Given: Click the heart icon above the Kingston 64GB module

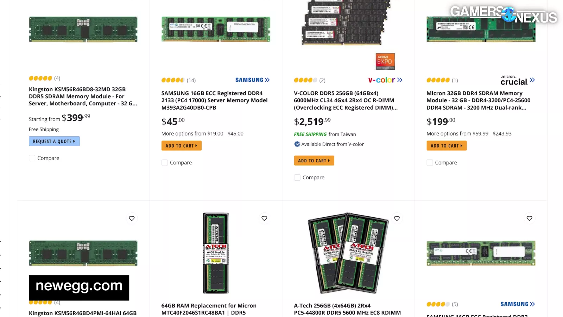Looking at the screenshot, I should pyautogui.click(x=132, y=218).
